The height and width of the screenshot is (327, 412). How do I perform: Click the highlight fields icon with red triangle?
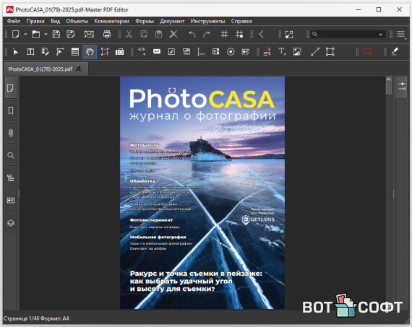(267, 51)
